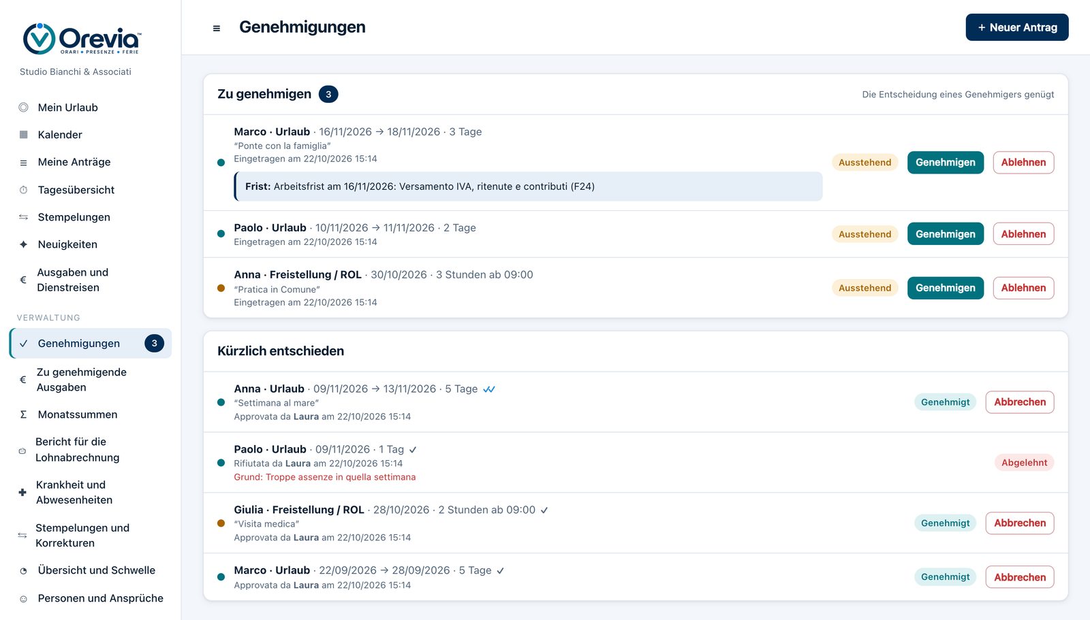Click the Neuer Antrag button

(1017, 27)
